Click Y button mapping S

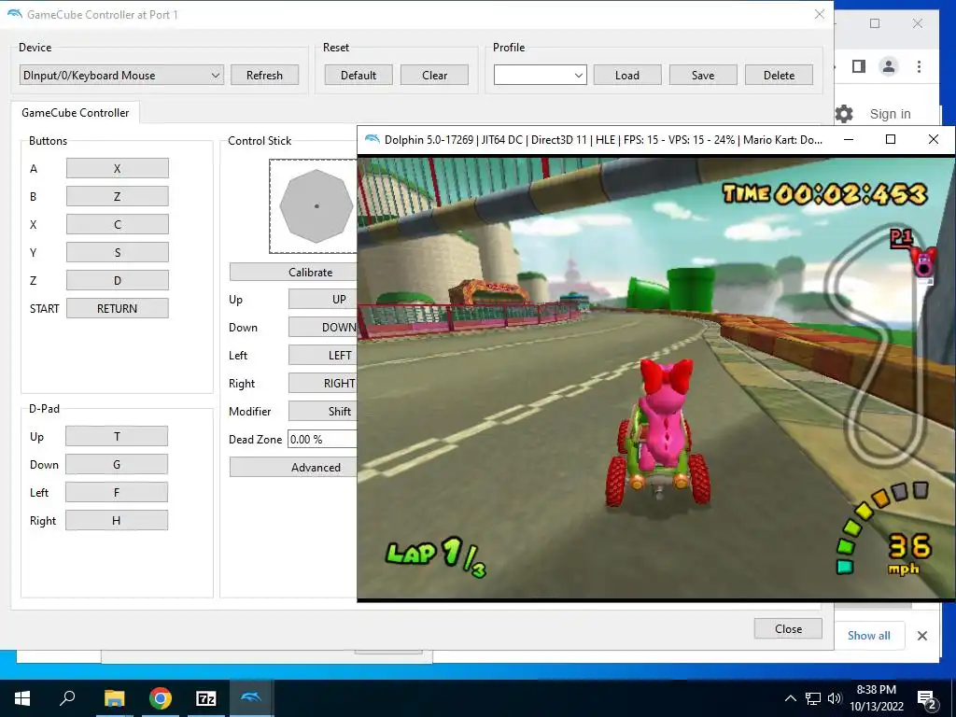[117, 252]
